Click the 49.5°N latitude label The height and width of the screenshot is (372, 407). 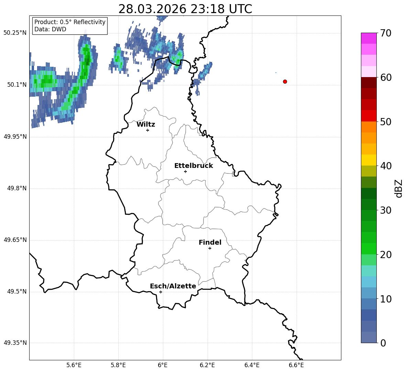(x=17, y=291)
